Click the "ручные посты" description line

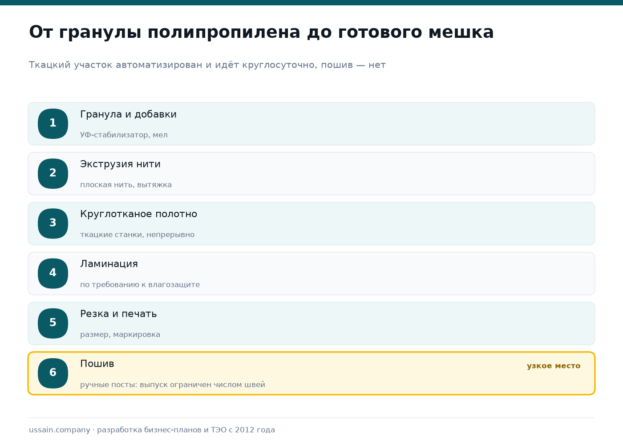coord(173,384)
